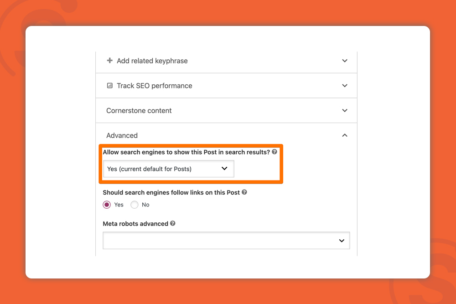Image resolution: width=456 pixels, height=304 pixels.
Task: Open the Meta robots advanced dropdown
Action: coord(226,240)
